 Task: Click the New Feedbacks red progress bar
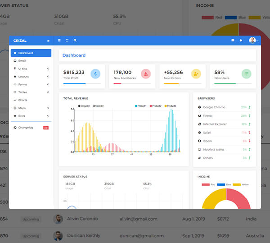[117, 83]
